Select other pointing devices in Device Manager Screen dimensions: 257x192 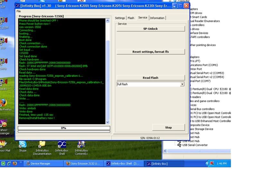203,45
